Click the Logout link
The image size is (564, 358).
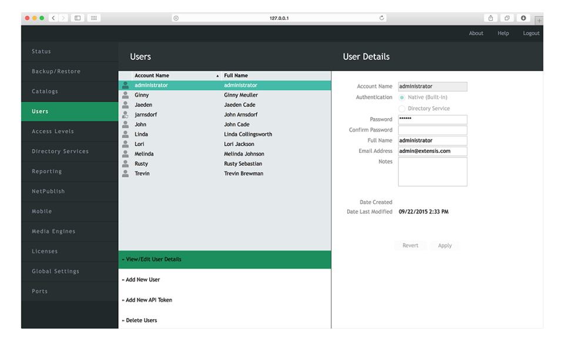pyautogui.click(x=531, y=33)
